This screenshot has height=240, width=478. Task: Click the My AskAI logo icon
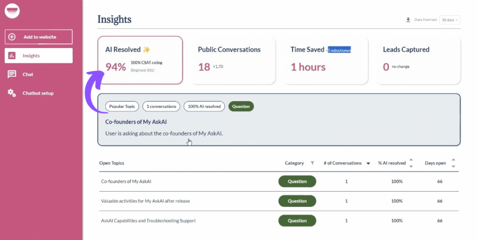(12, 11)
